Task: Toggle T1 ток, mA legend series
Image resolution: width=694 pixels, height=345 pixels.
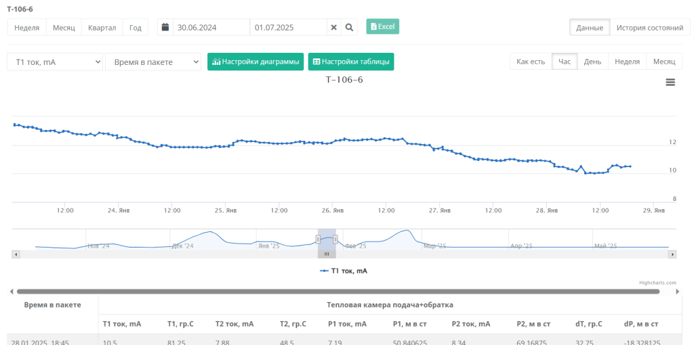Action: coord(344,271)
